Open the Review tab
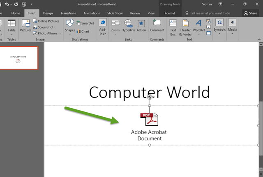This screenshot has width=263, height=177. pyautogui.click(x=135, y=13)
